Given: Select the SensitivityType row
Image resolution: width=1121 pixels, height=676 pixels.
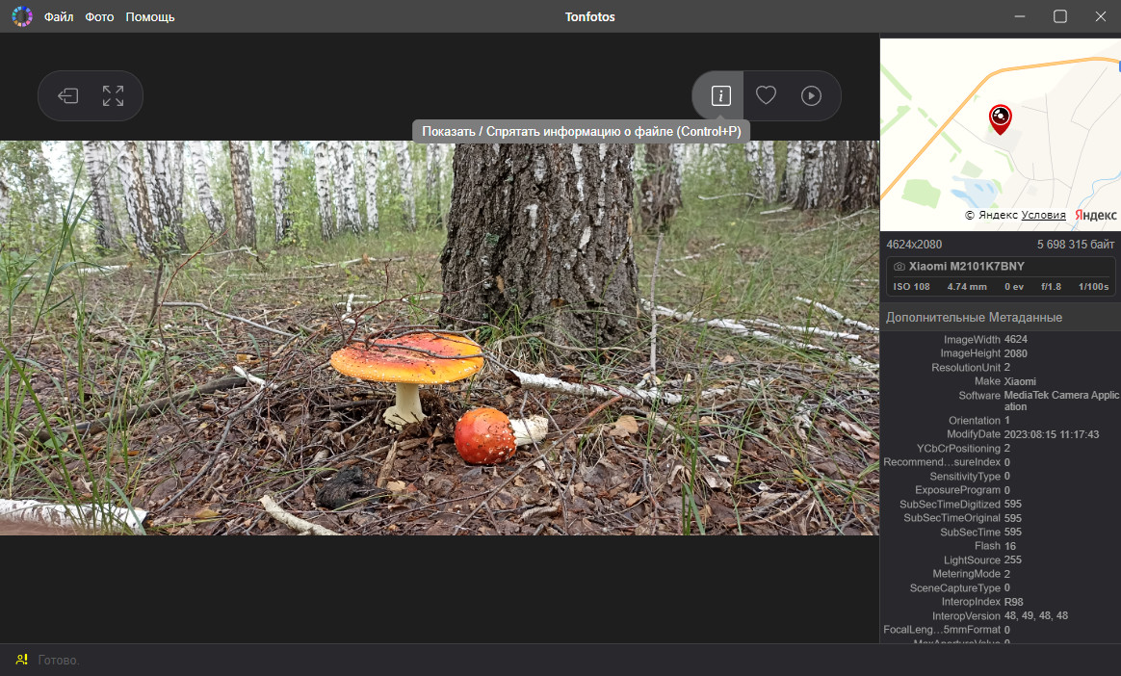Looking at the screenshot, I should pyautogui.click(x=1001, y=476).
